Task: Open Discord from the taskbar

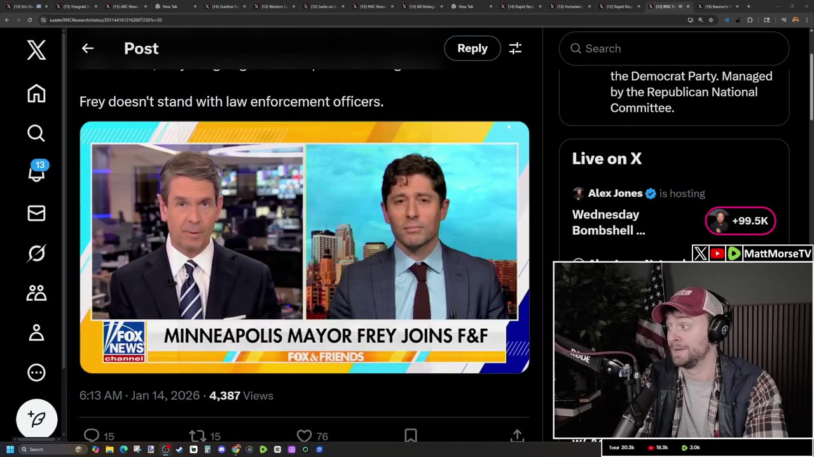Action: click(x=221, y=449)
